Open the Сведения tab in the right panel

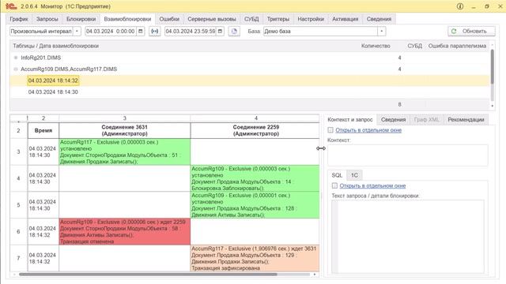[x=393, y=119]
